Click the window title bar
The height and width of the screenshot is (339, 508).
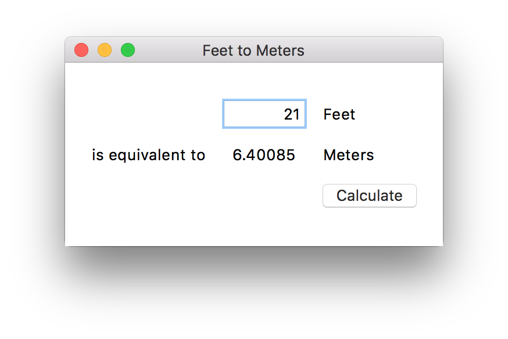[x=360, y=51]
